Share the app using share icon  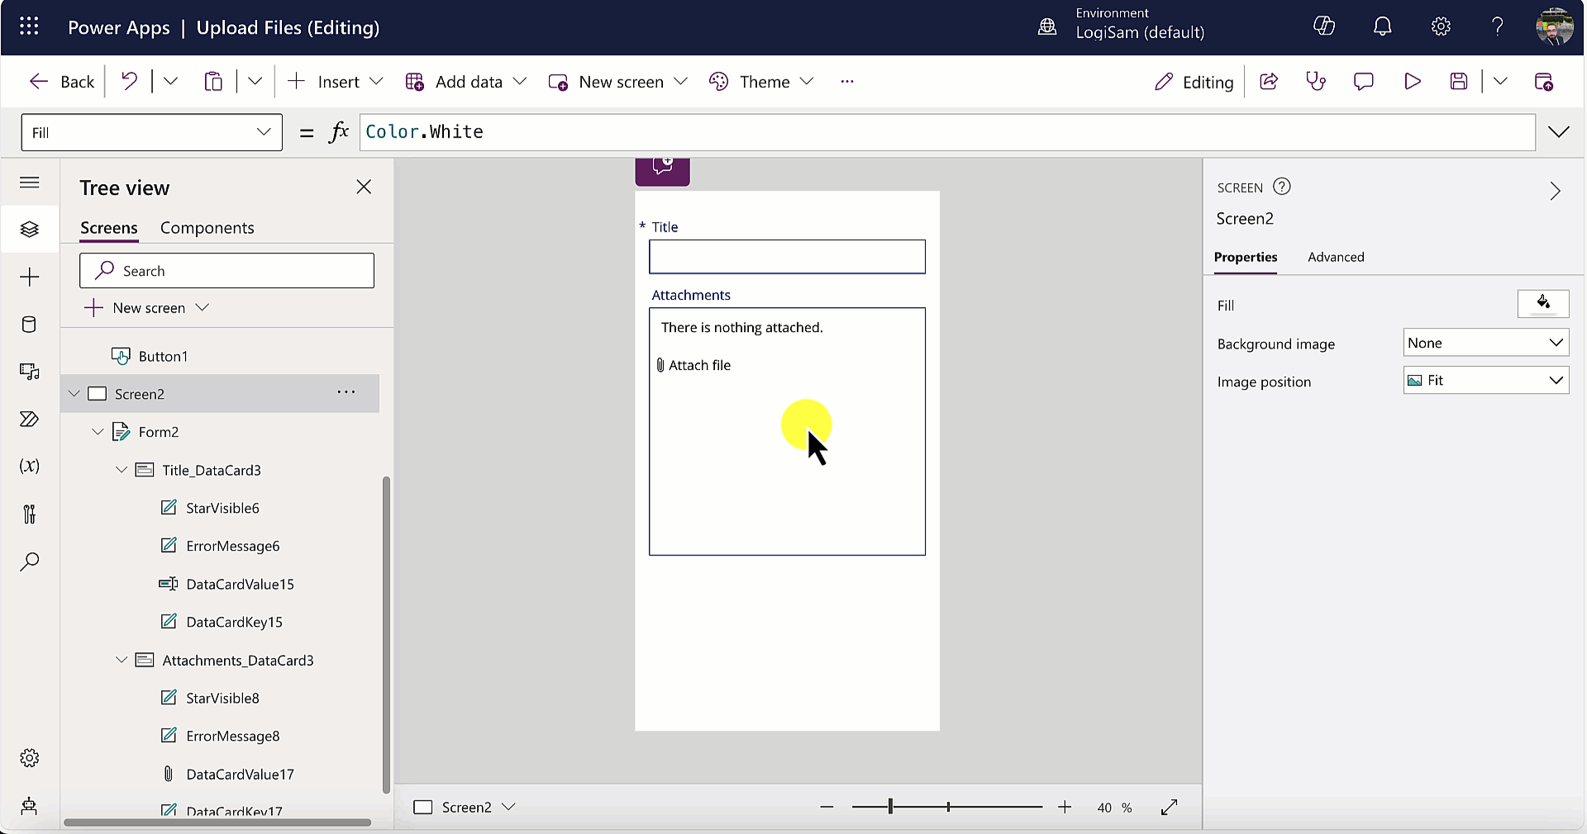tap(1269, 81)
